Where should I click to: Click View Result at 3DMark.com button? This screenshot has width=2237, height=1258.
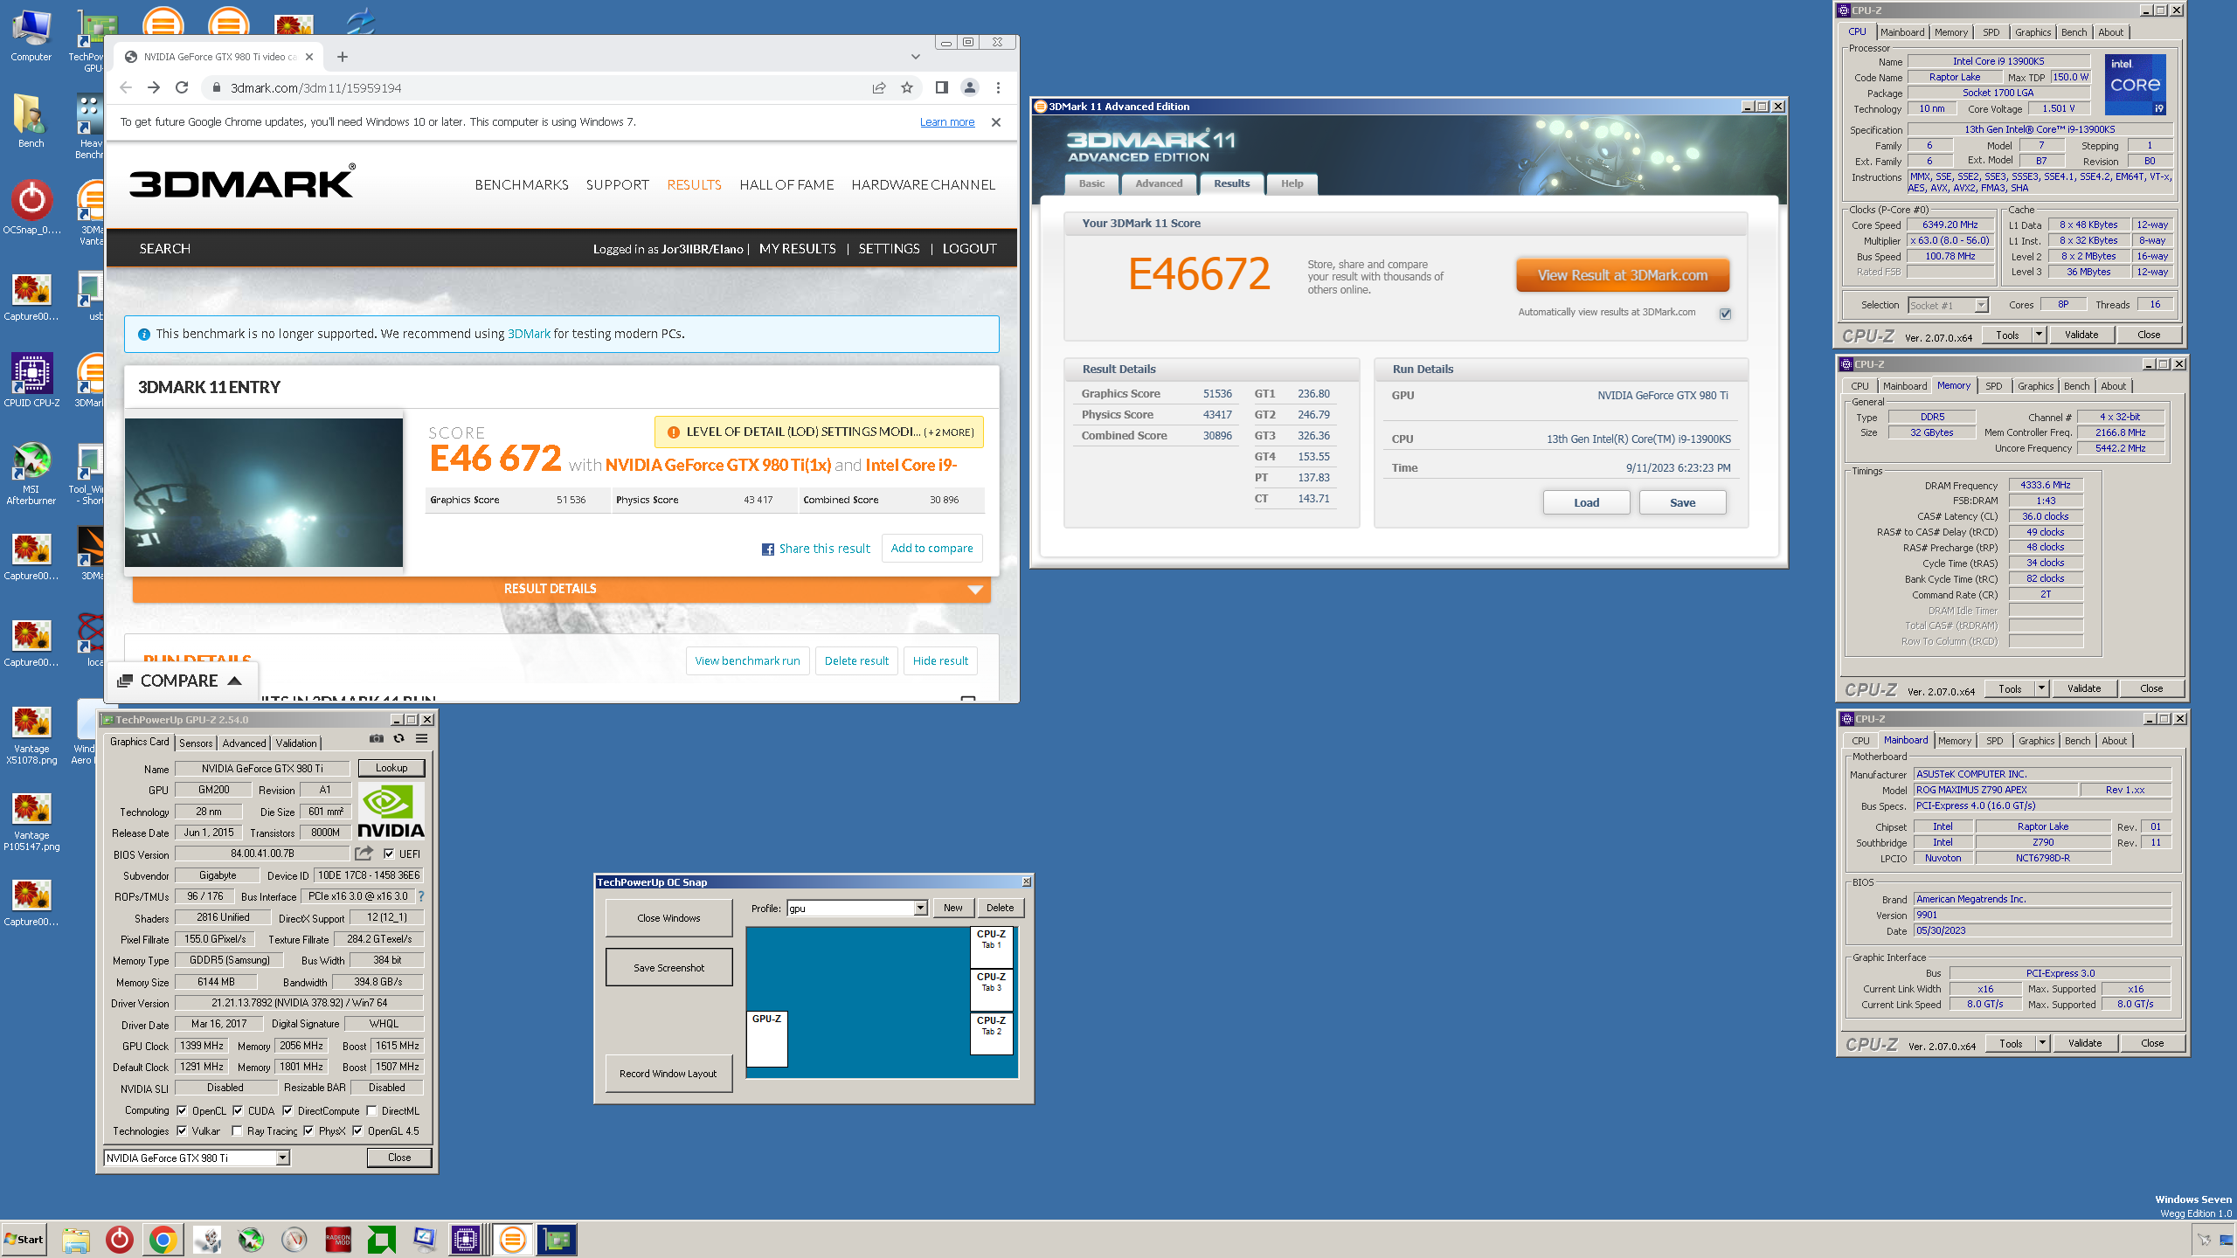tap(1623, 275)
